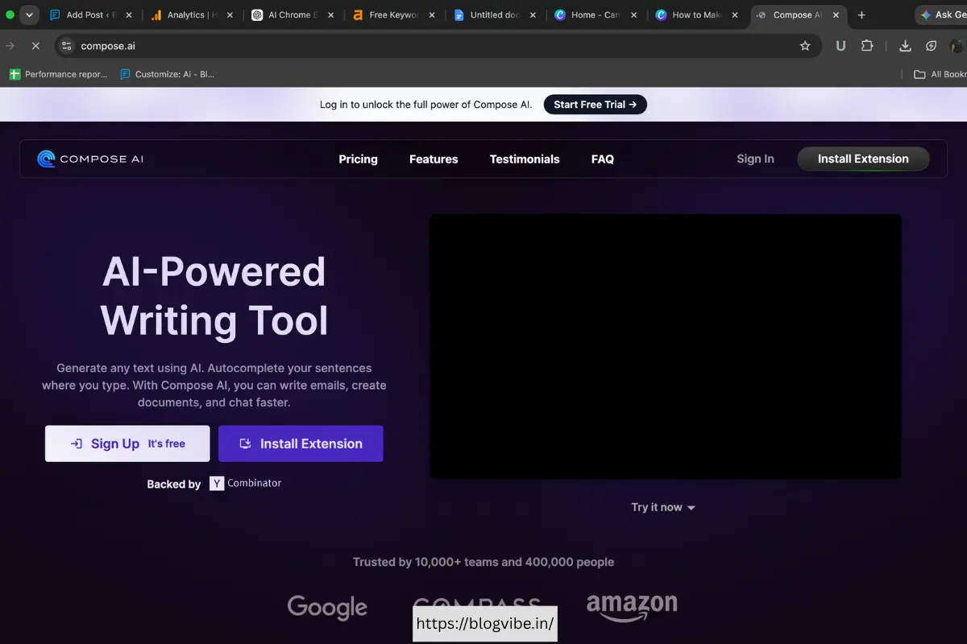Open the Extensions puzzle icon

tap(867, 46)
